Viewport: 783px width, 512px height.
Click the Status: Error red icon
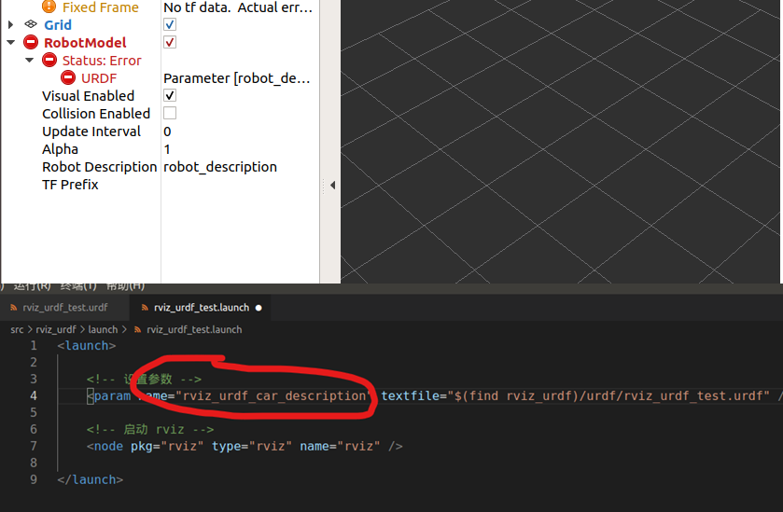pyautogui.click(x=49, y=60)
